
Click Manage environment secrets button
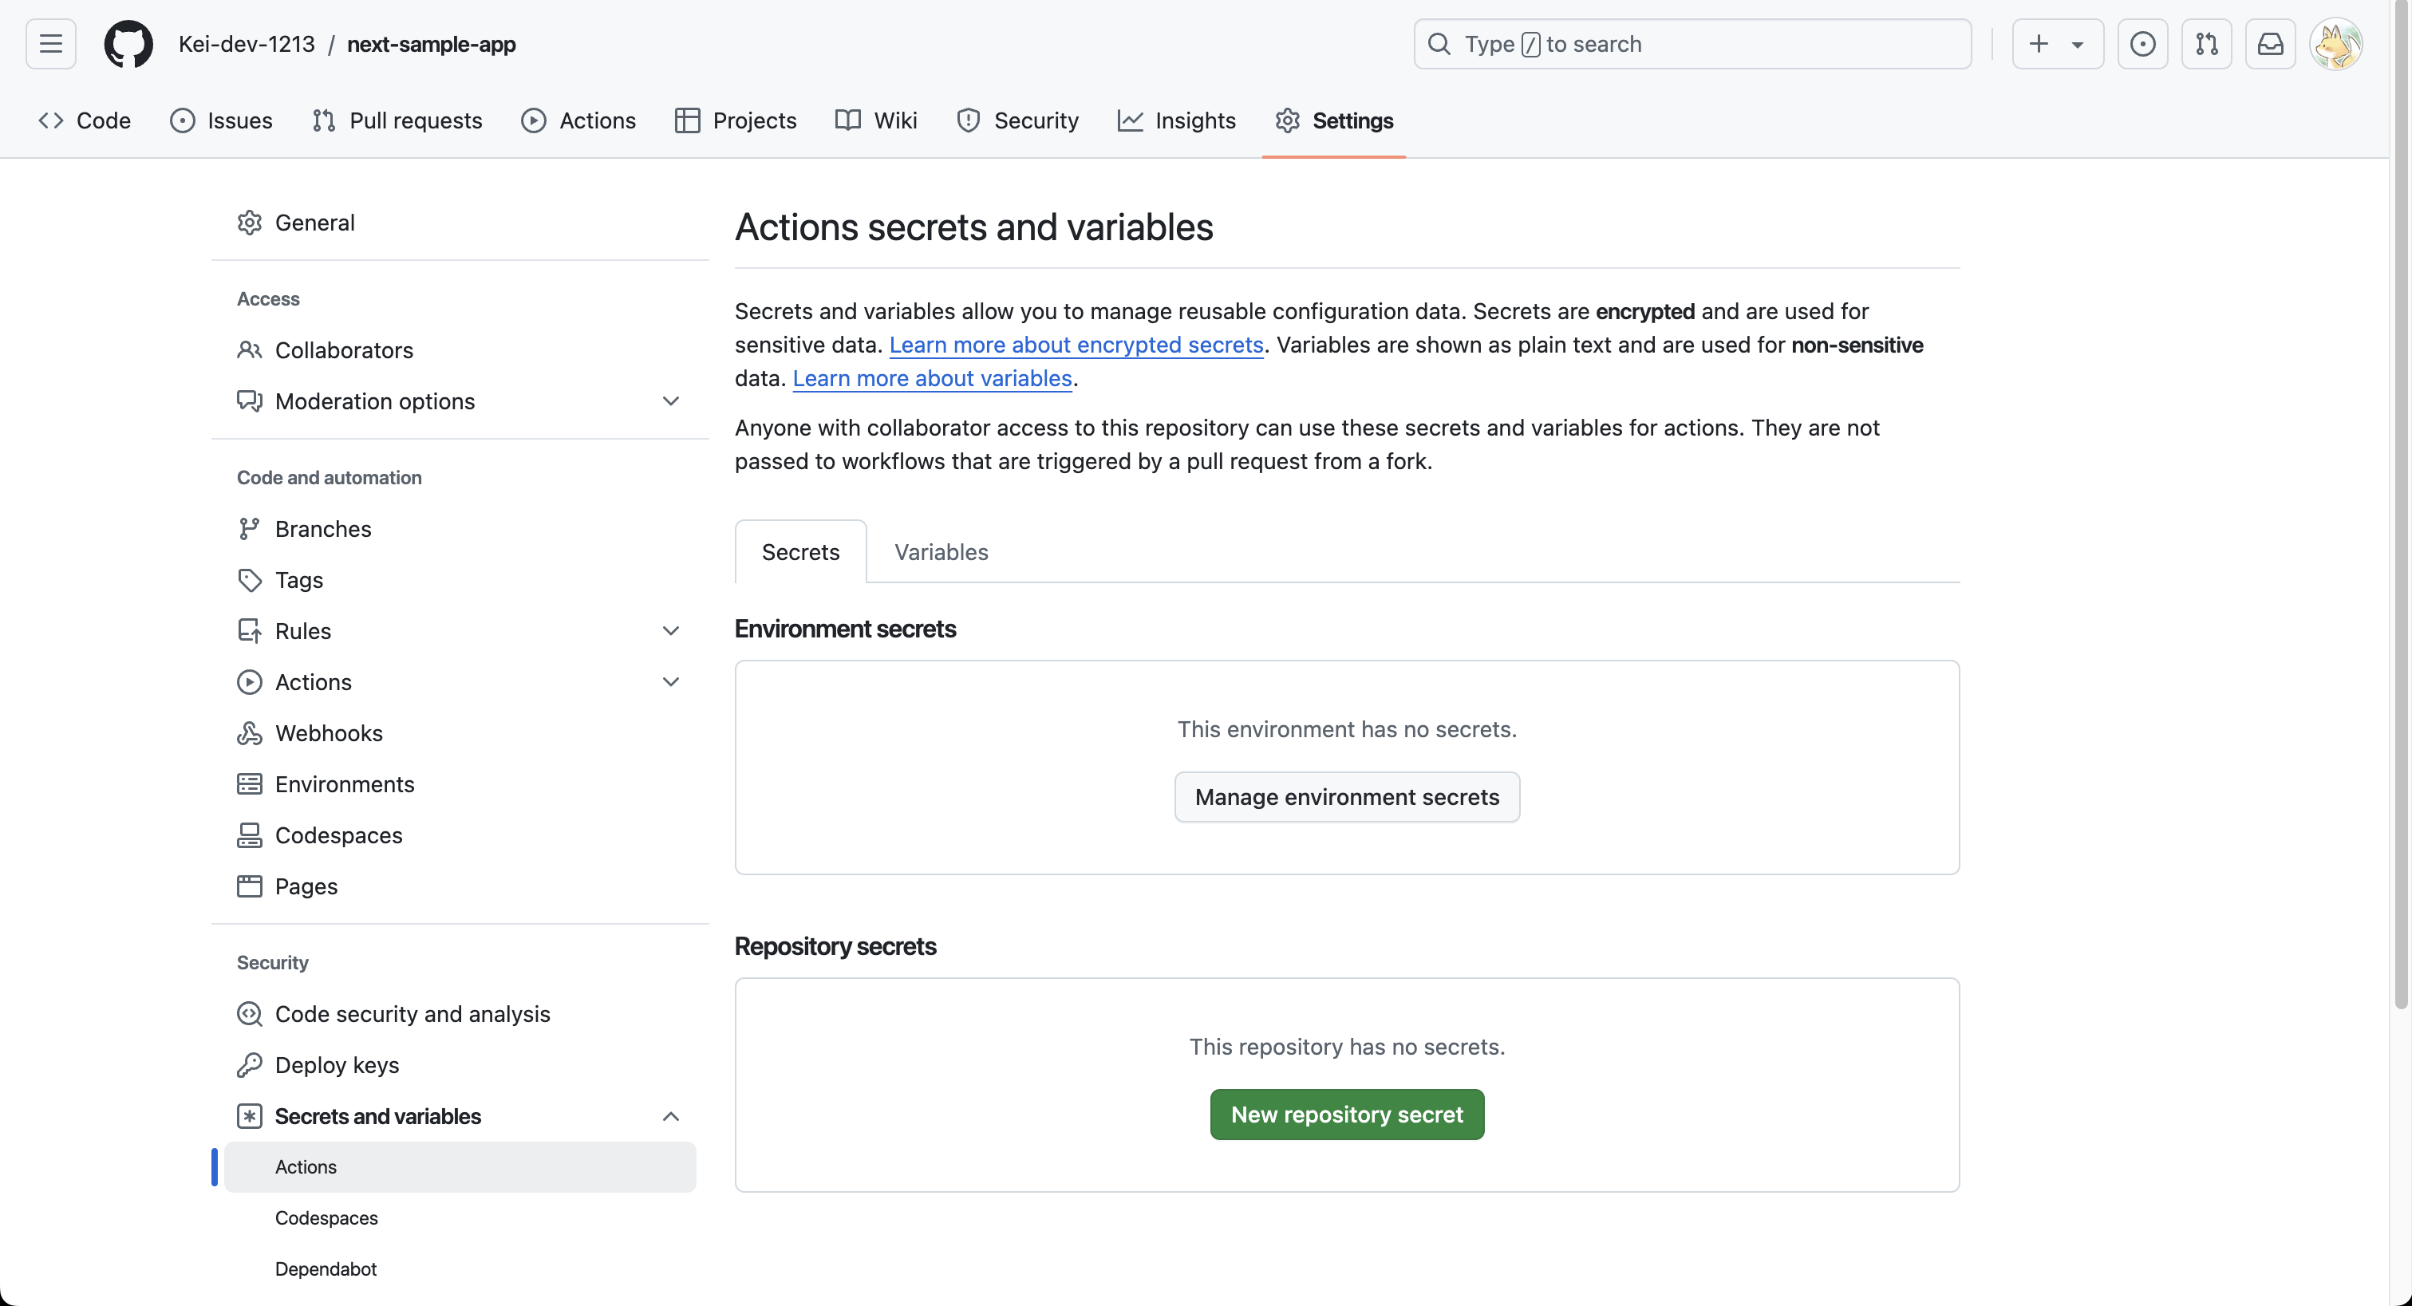(x=1347, y=797)
